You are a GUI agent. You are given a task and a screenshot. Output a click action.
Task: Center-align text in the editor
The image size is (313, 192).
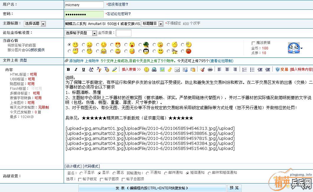[x=227, y=69]
